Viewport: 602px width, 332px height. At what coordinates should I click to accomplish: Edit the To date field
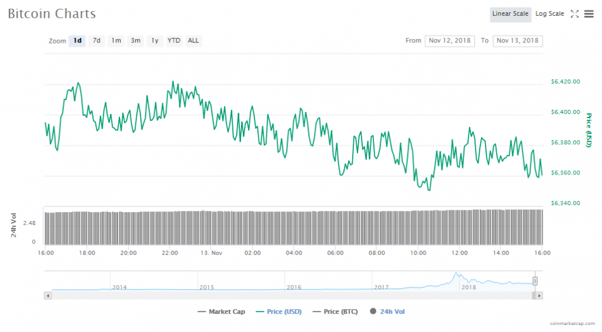pos(517,41)
